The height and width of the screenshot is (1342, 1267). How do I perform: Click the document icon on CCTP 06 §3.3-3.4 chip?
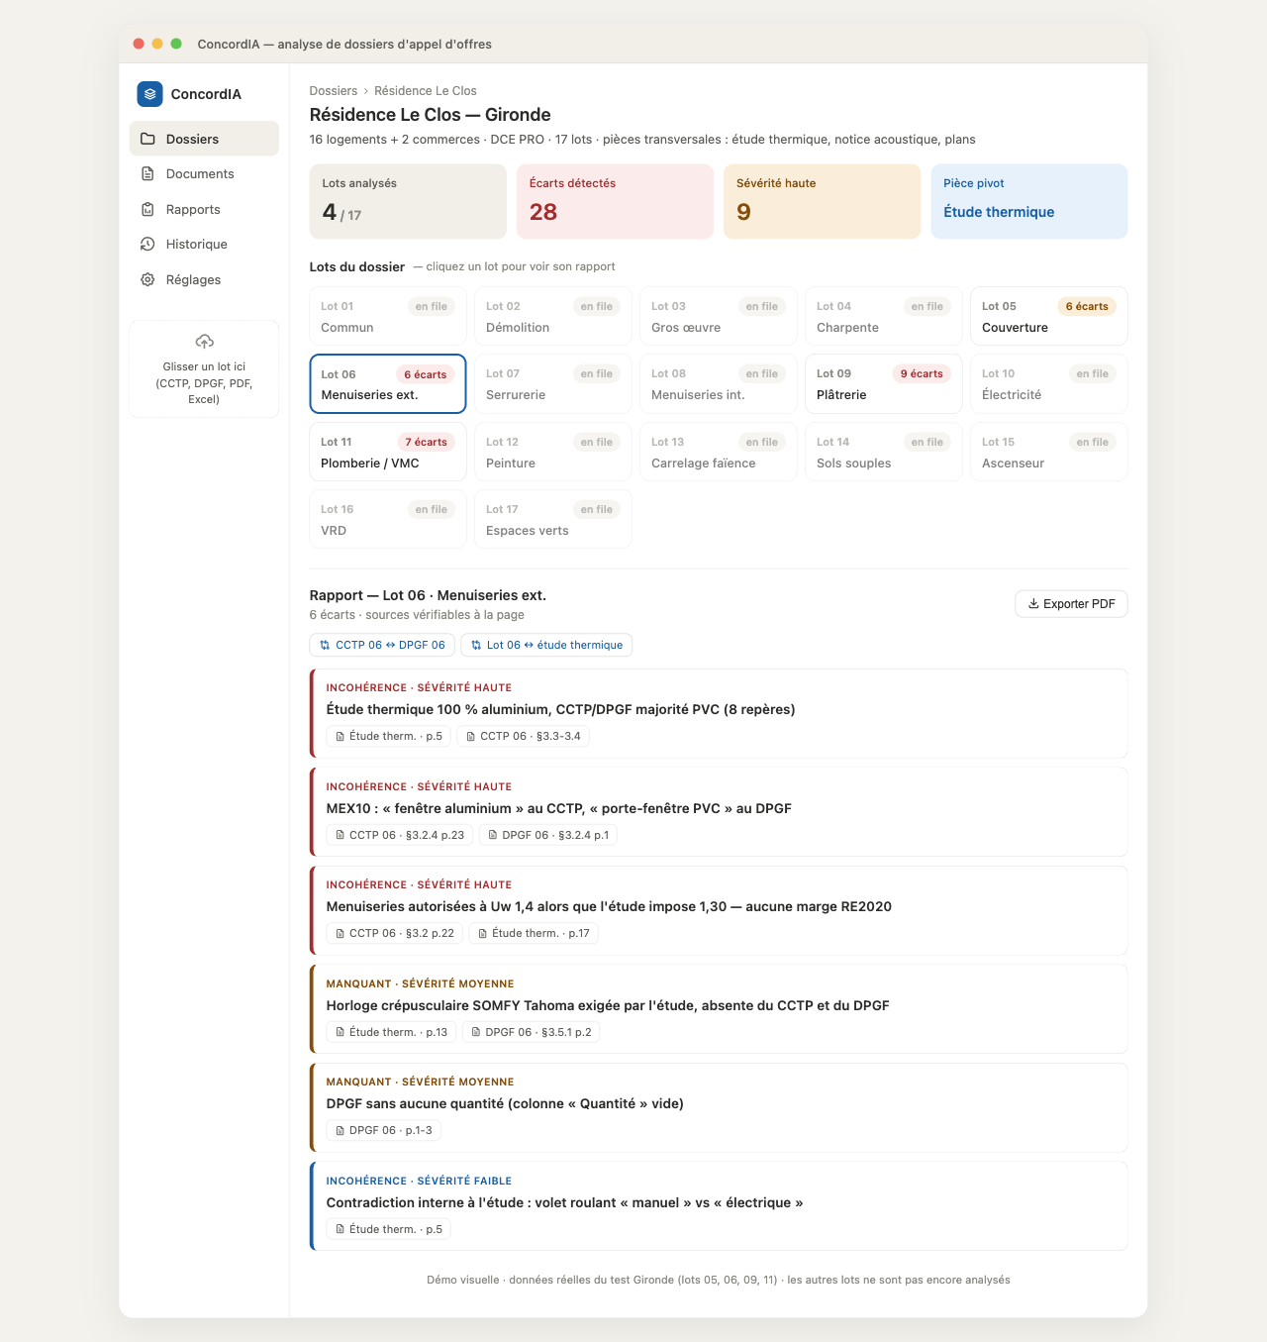click(470, 736)
